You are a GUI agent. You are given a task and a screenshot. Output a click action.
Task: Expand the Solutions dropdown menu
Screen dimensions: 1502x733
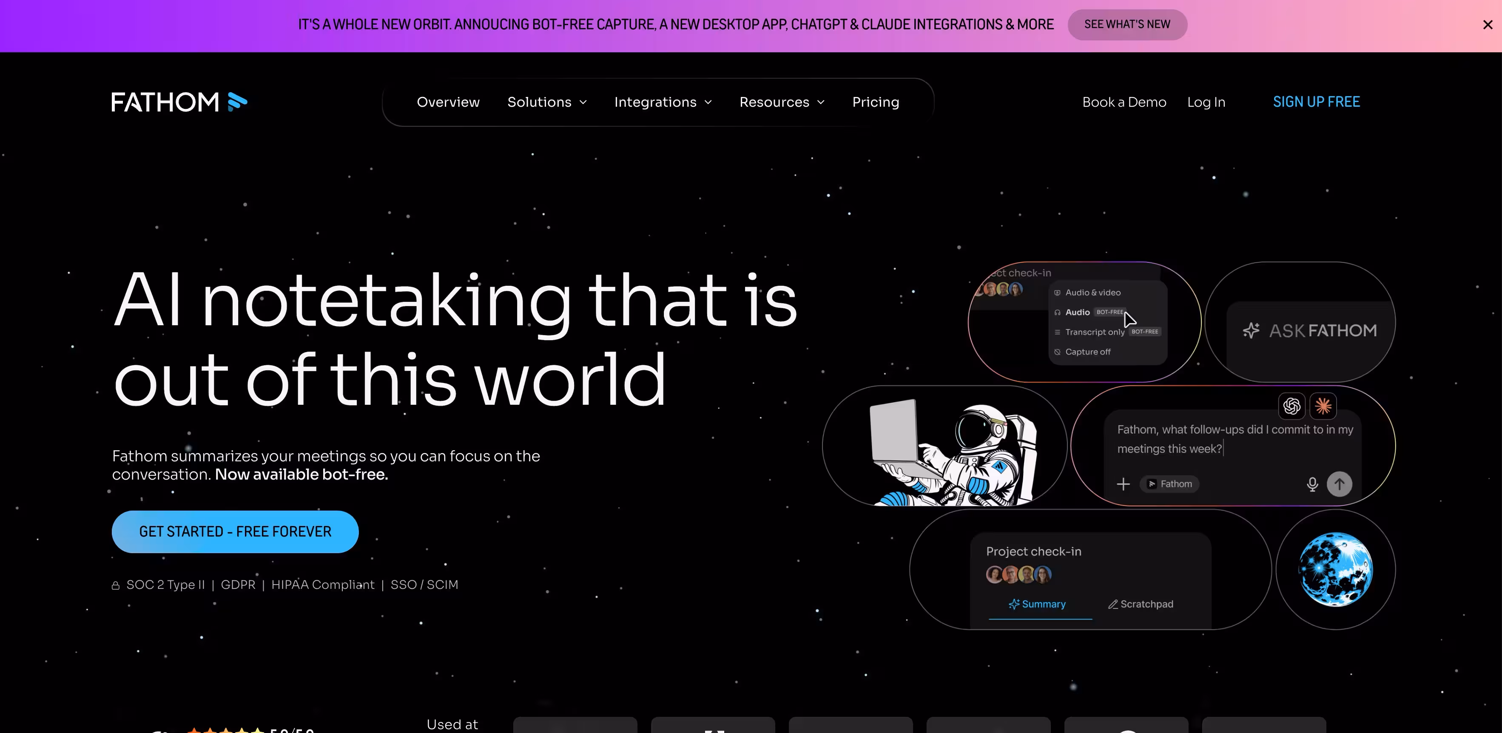pyautogui.click(x=547, y=102)
